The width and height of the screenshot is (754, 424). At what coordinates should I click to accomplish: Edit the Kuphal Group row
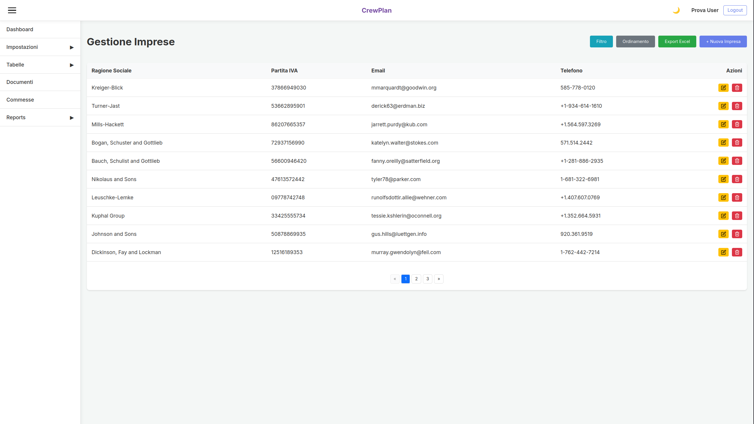tap(723, 216)
